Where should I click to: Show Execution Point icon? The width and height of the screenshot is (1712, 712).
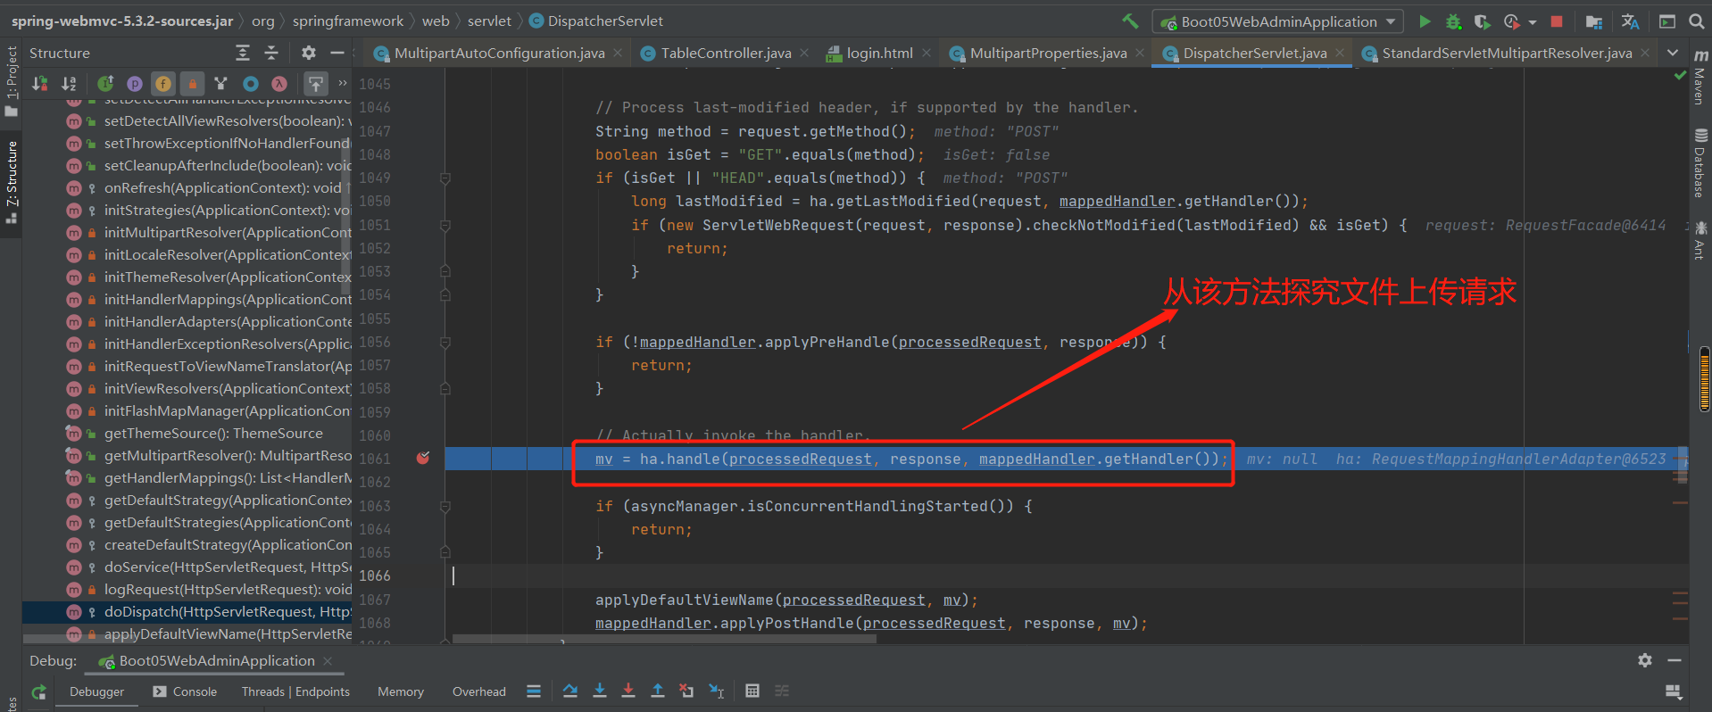(534, 691)
